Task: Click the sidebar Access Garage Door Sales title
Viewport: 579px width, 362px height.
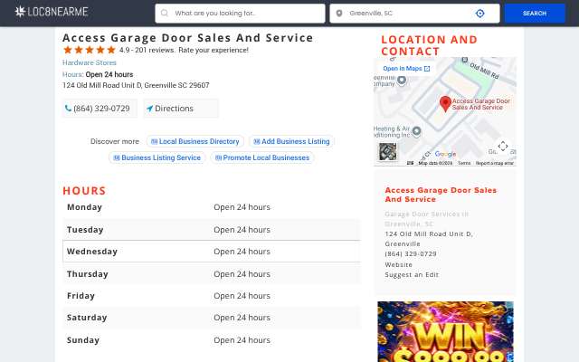Action: pos(441,195)
